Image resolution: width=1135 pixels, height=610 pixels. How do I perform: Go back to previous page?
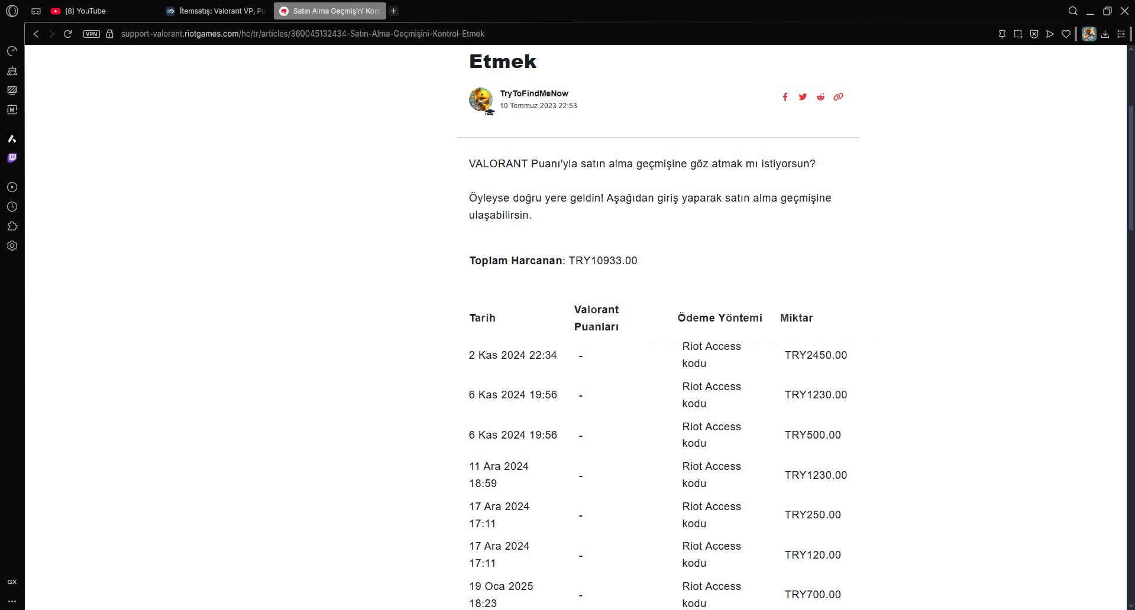tap(36, 34)
